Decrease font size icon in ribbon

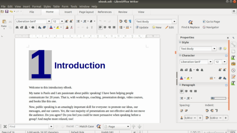(71, 21)
